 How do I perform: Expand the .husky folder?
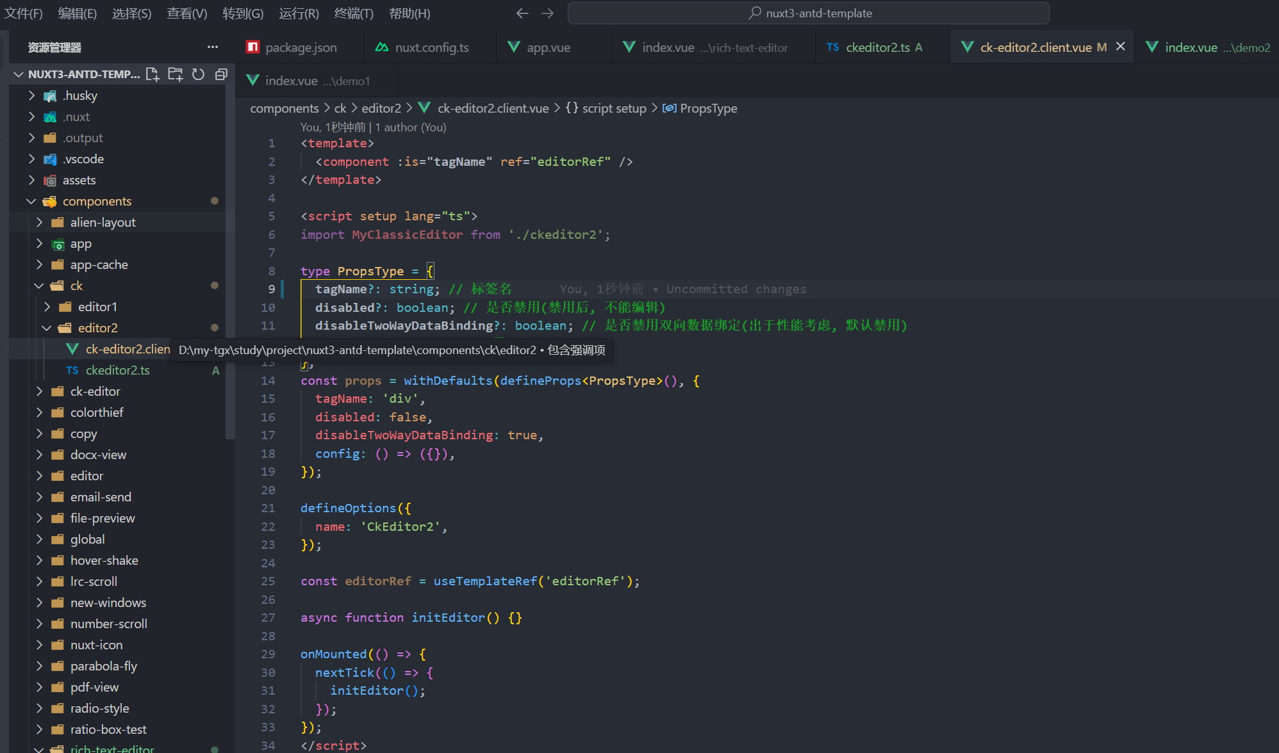tap(79, 95)
